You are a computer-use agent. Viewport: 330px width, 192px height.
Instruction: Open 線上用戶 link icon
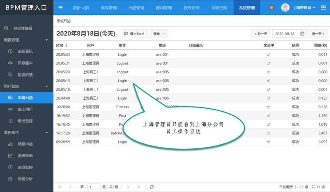[10, 109]
